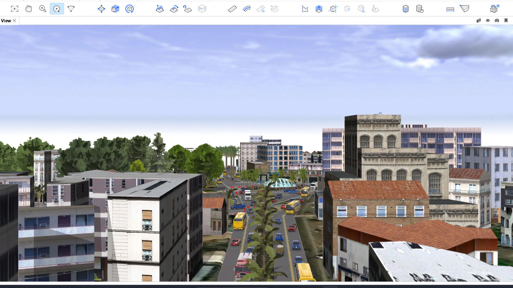Click the greyed-out terrain layer box tool
Viewport: 513px width, 288px height.
202,9
